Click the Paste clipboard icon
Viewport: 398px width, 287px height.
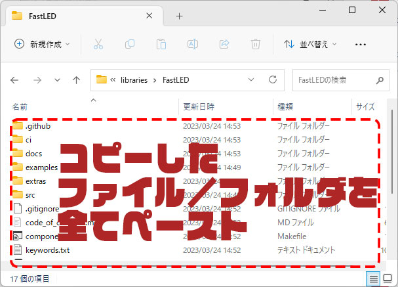pyautogui.click(x=161, y=44)
